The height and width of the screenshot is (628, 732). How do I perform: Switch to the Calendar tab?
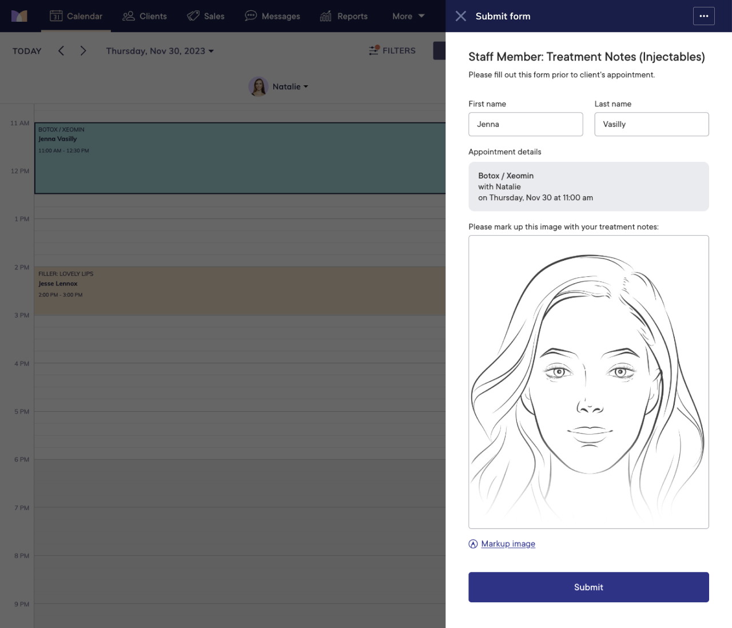76,16
